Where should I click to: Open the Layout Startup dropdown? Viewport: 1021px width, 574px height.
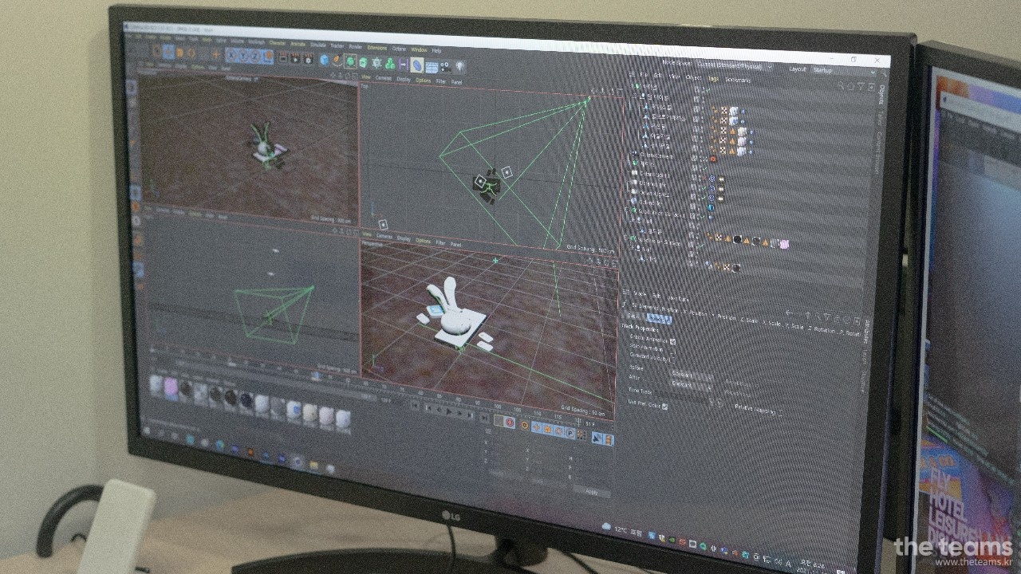coord(842,71)
